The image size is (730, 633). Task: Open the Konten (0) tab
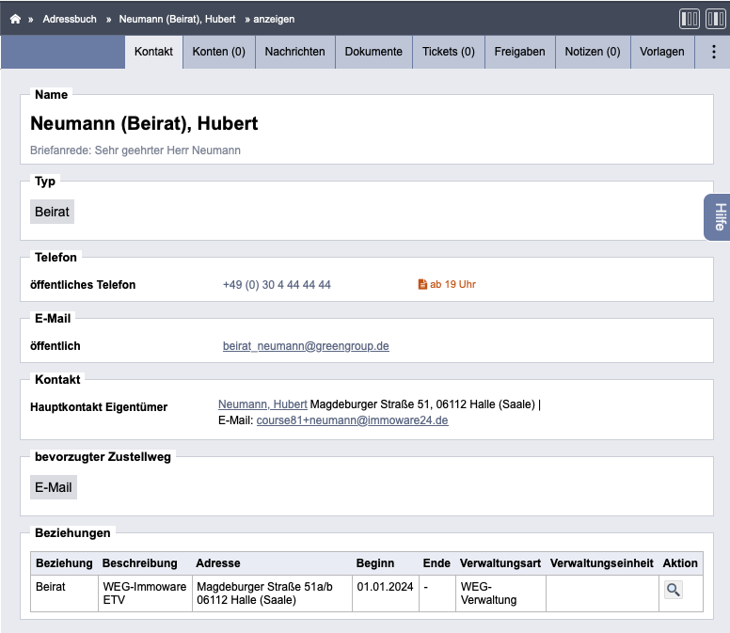pos(219,52)
